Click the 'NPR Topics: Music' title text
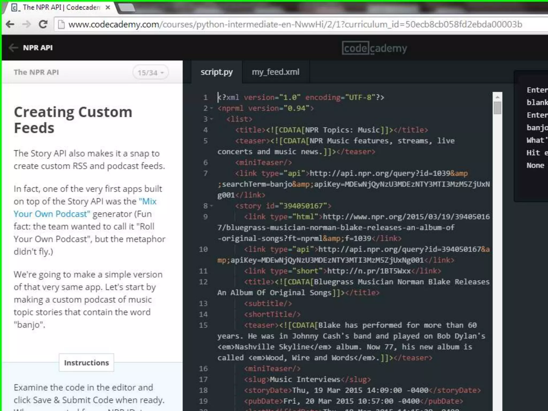 (x=342, y=130)
